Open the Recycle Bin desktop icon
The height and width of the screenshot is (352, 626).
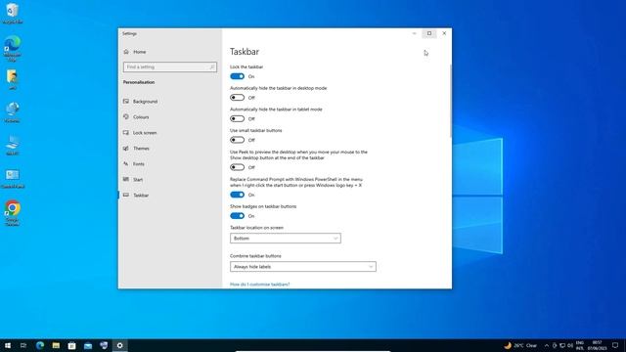(12, 13)
